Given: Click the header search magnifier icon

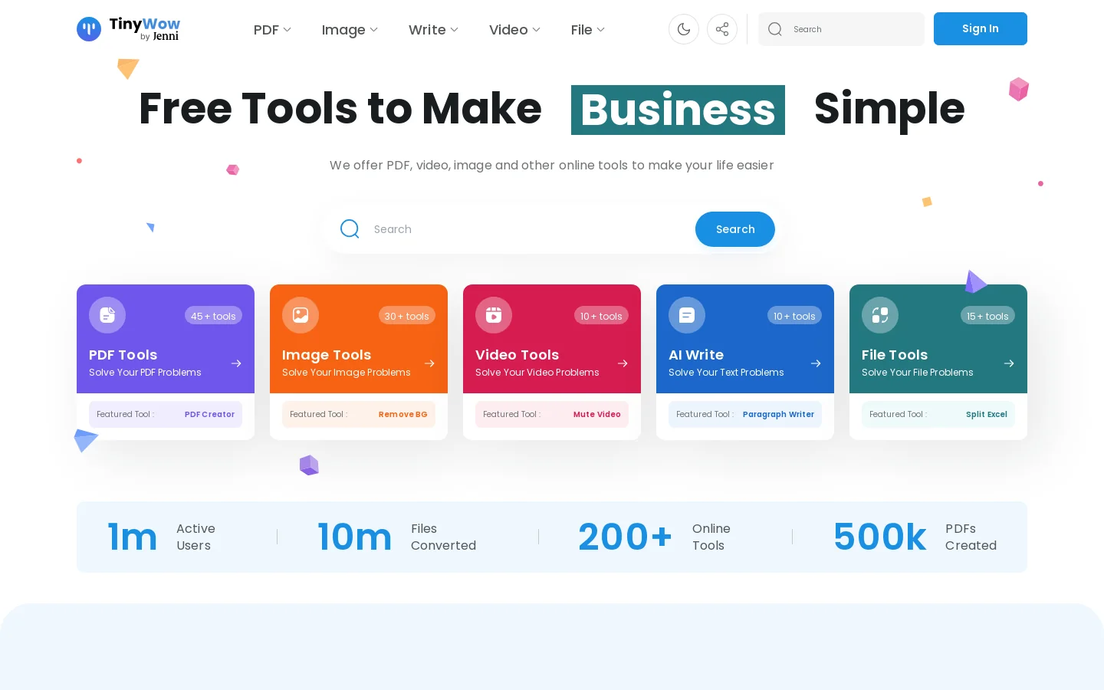Looking at the screenshot, I should (775, 29).
